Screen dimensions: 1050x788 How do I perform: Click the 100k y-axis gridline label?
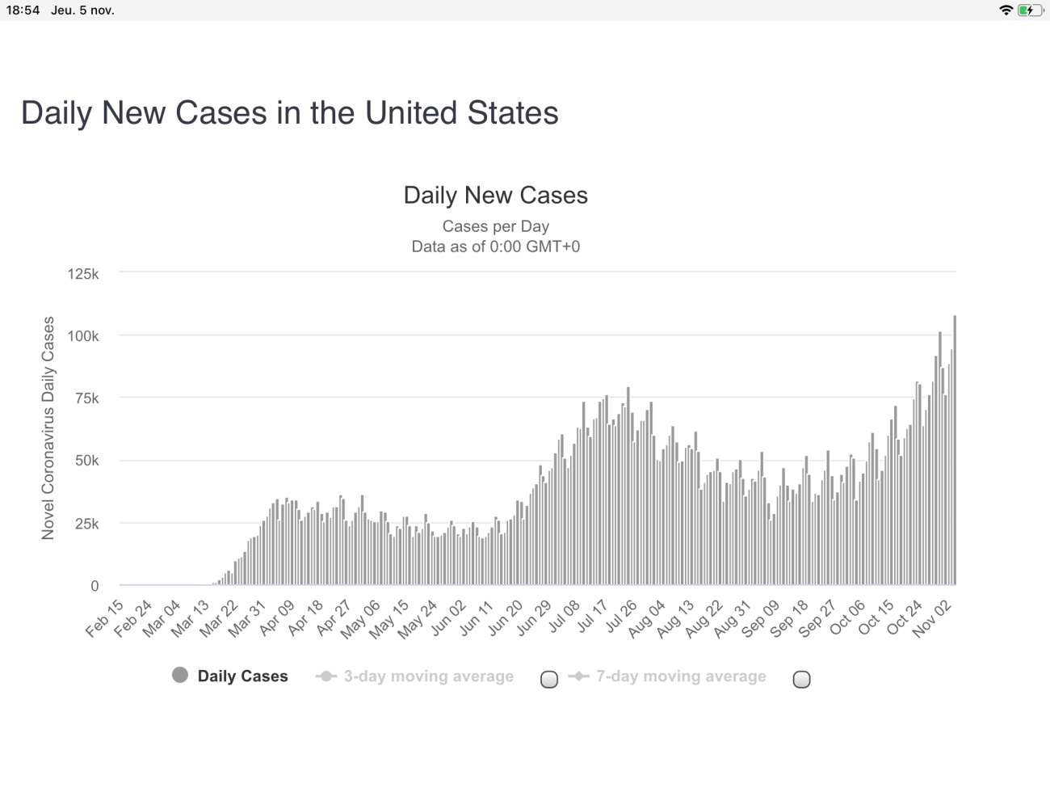pyautogui.click(x=83, y=335)
